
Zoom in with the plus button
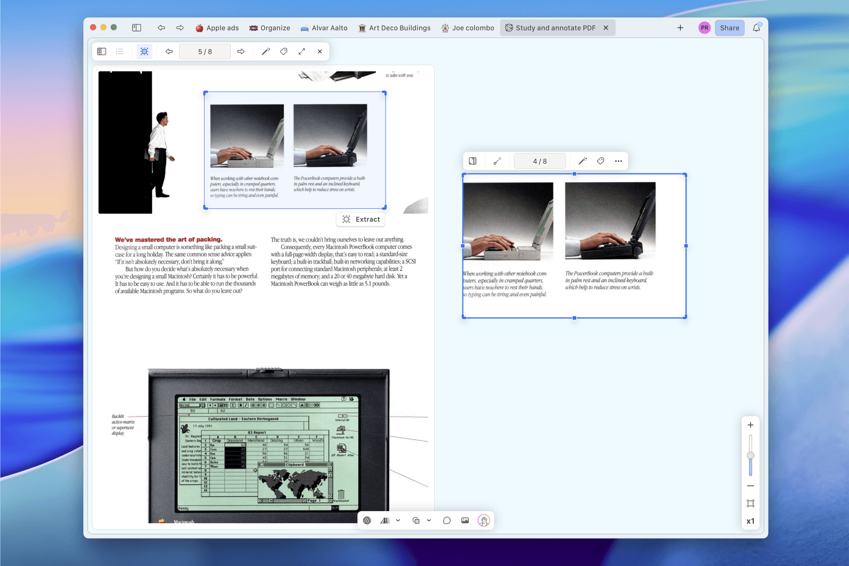pos(750,425)
